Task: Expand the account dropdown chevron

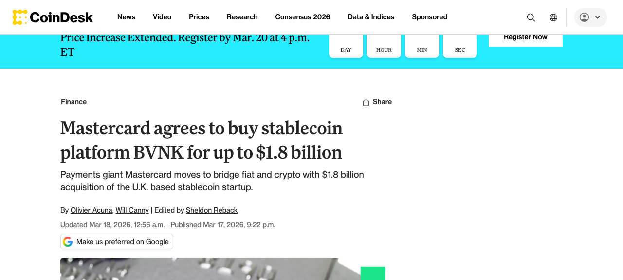Action: pyautogui.click(x=598, y=17)
